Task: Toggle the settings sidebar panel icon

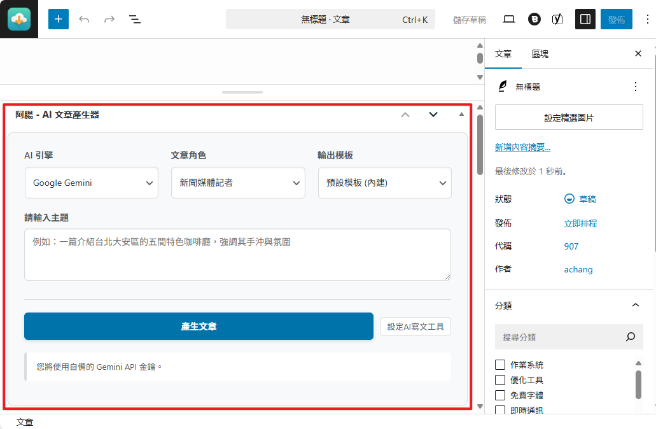Action: point(585,19)
